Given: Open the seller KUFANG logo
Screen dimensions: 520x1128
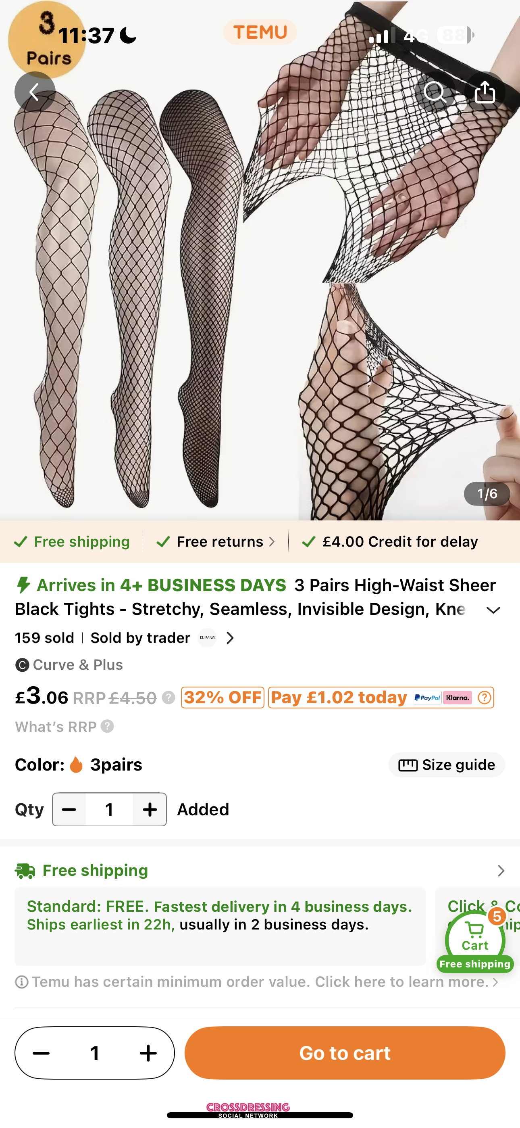Looking at the screenshot, I should click(x=207, y=638).
